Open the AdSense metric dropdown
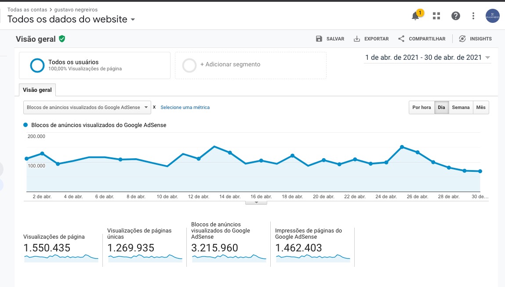The height and width of the screenshot is (287, 505). click(x=87, y=107)
